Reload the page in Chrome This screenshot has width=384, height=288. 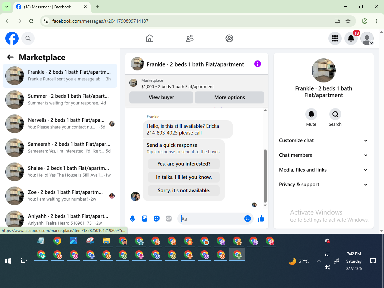[31, 21]
